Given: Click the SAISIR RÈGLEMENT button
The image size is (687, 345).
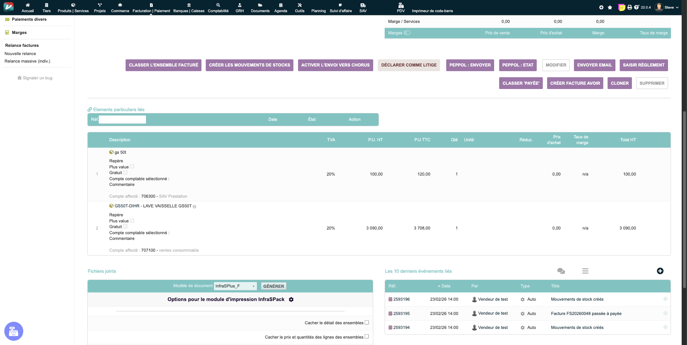Looking at the screenshot, I should (643, 65).
